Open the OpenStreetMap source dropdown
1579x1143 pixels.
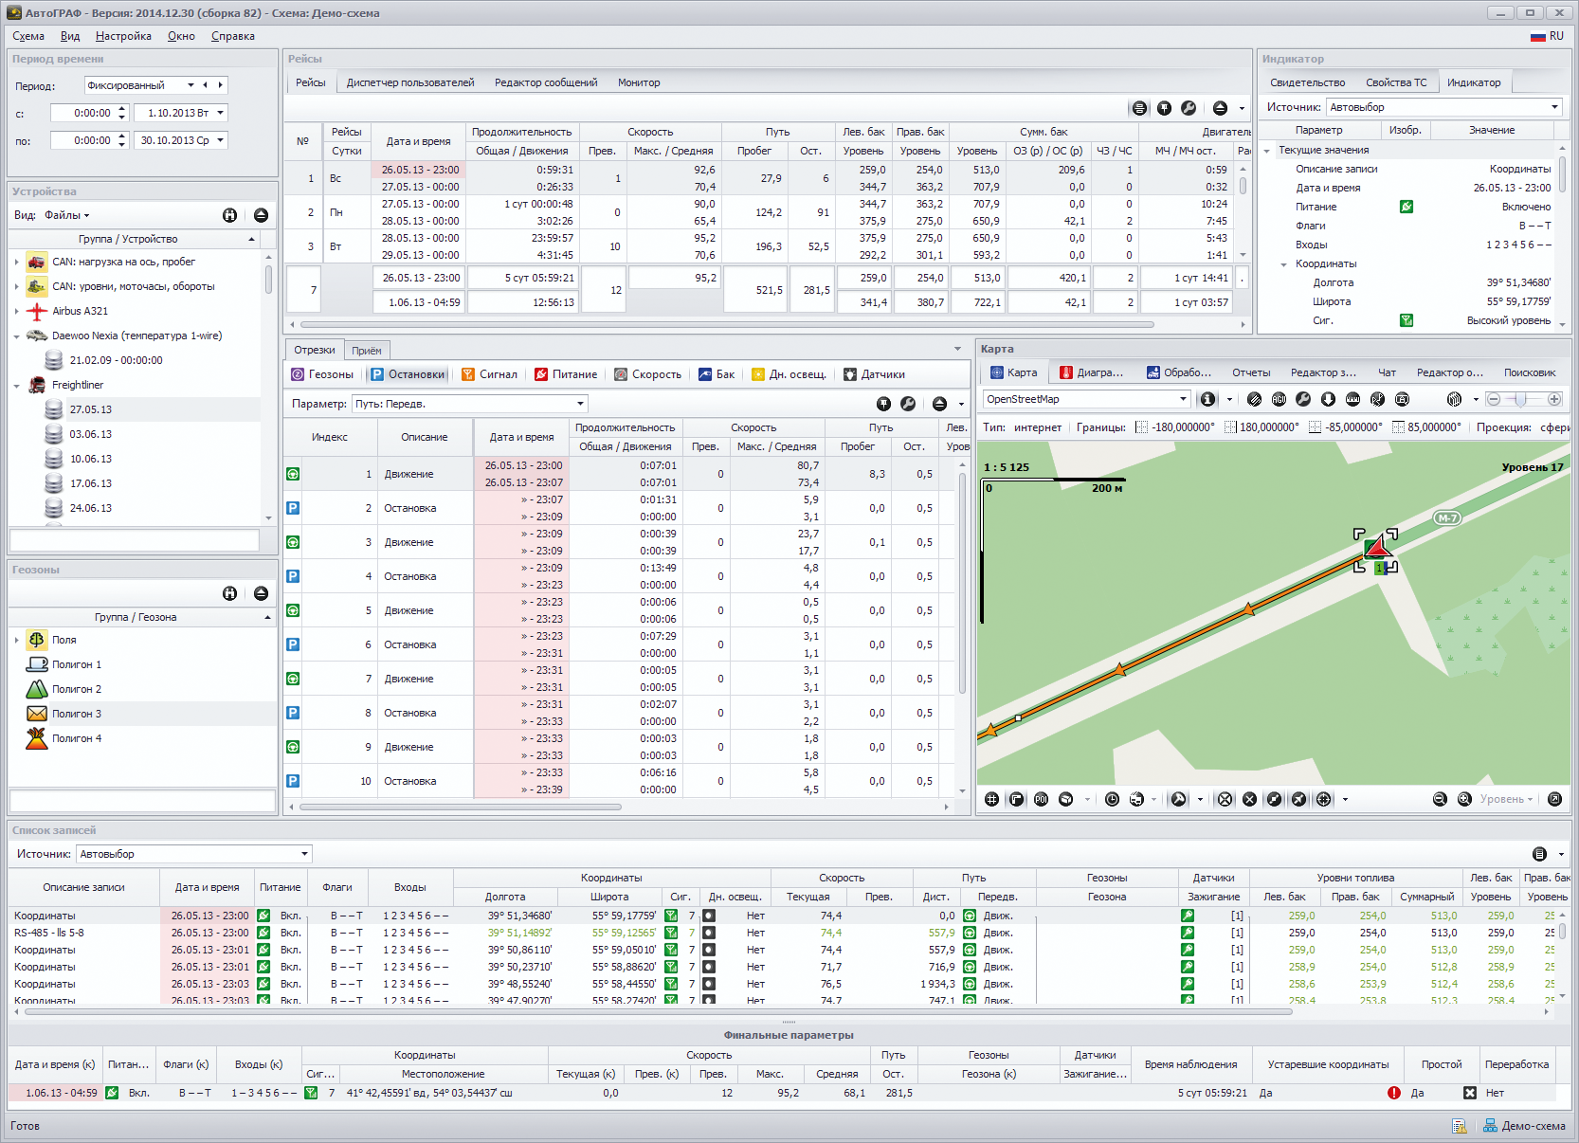click(1182, 399)
